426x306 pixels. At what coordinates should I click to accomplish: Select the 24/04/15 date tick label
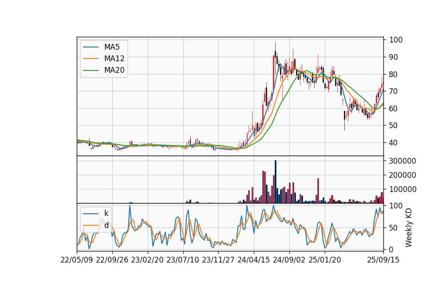click(254, 260)
